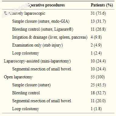This screenshot has width=116, height=116.
Task: Click the value '25 (45.5)'
Action: 98,85
